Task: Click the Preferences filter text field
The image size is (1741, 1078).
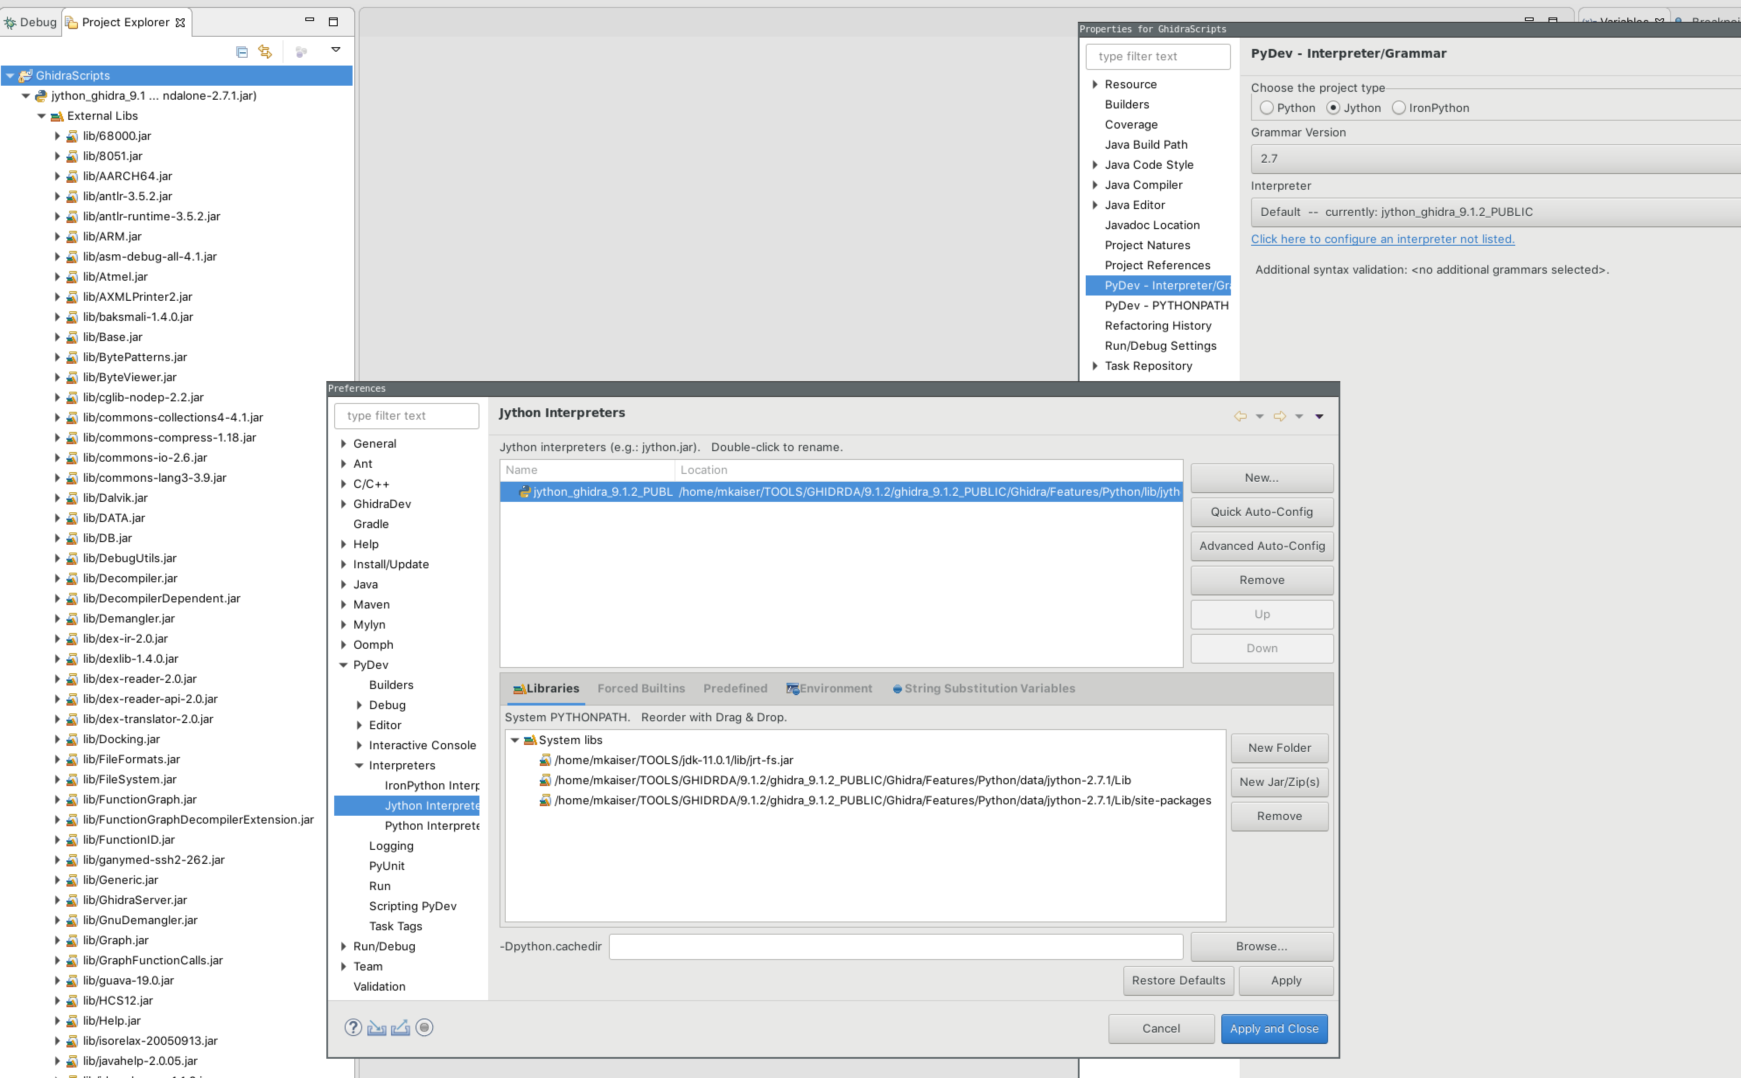Action: click(x=406, y=416)
